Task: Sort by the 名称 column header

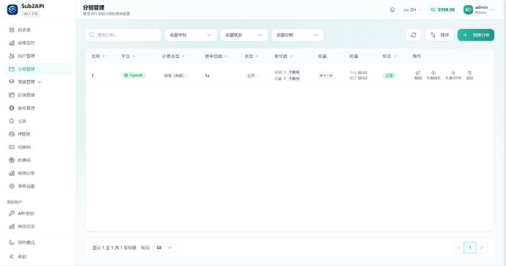Action: click(x=98, y=56)
